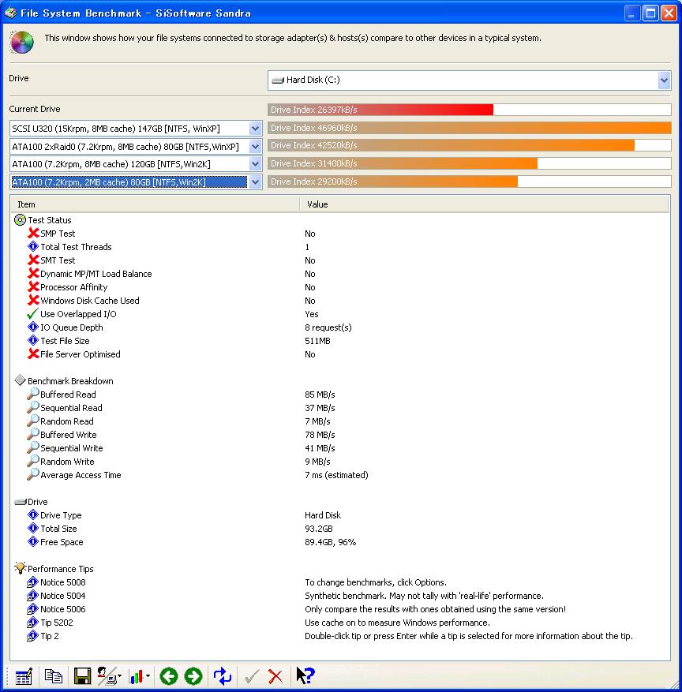
Task: Maximize the Sandra benchmark window
Action: 650,13
